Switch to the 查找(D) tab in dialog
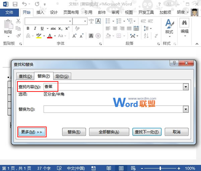Screen dimensions: 201x171 pos(25,76)
